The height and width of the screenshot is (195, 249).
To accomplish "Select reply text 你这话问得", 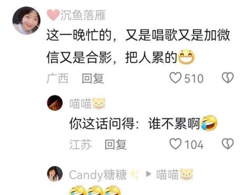I will coord(102,123).
